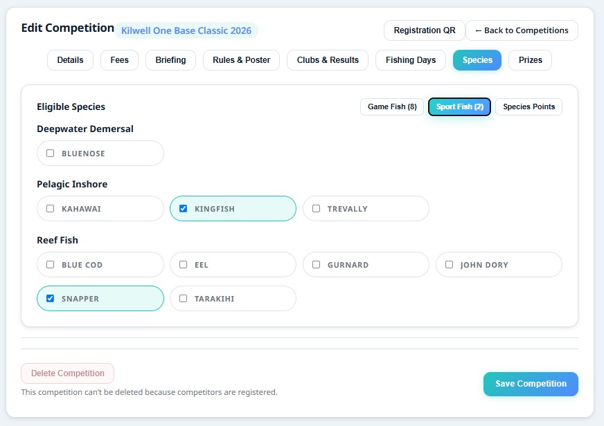Open the Species Points view
This screenshot has width=604, height=426.
[529, 107]
